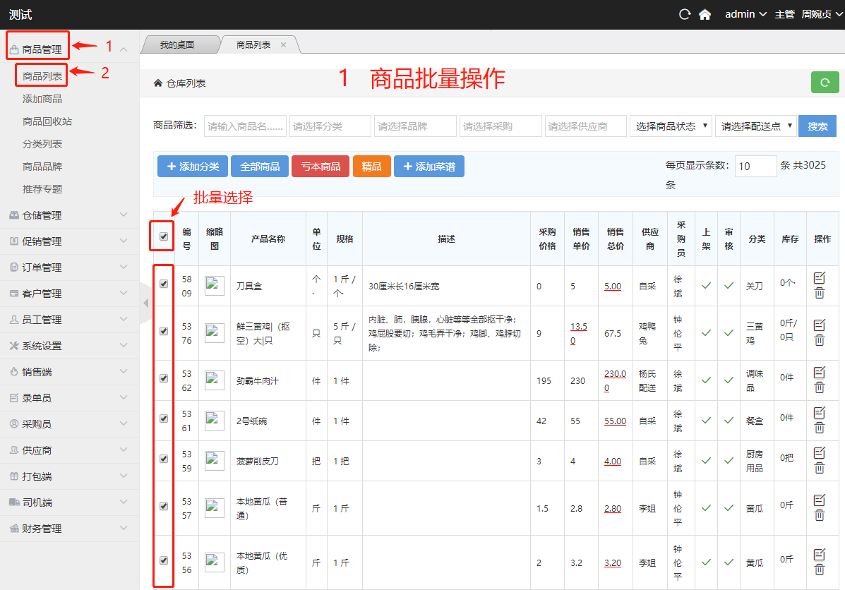This screenshot has height=590, width=845.
Task: Click edit icon for 刀具盒 row
Action: (819, 278)
